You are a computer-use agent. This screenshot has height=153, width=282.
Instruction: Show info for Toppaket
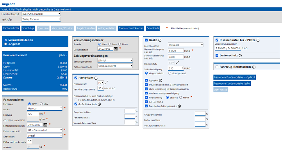[161, 81]
